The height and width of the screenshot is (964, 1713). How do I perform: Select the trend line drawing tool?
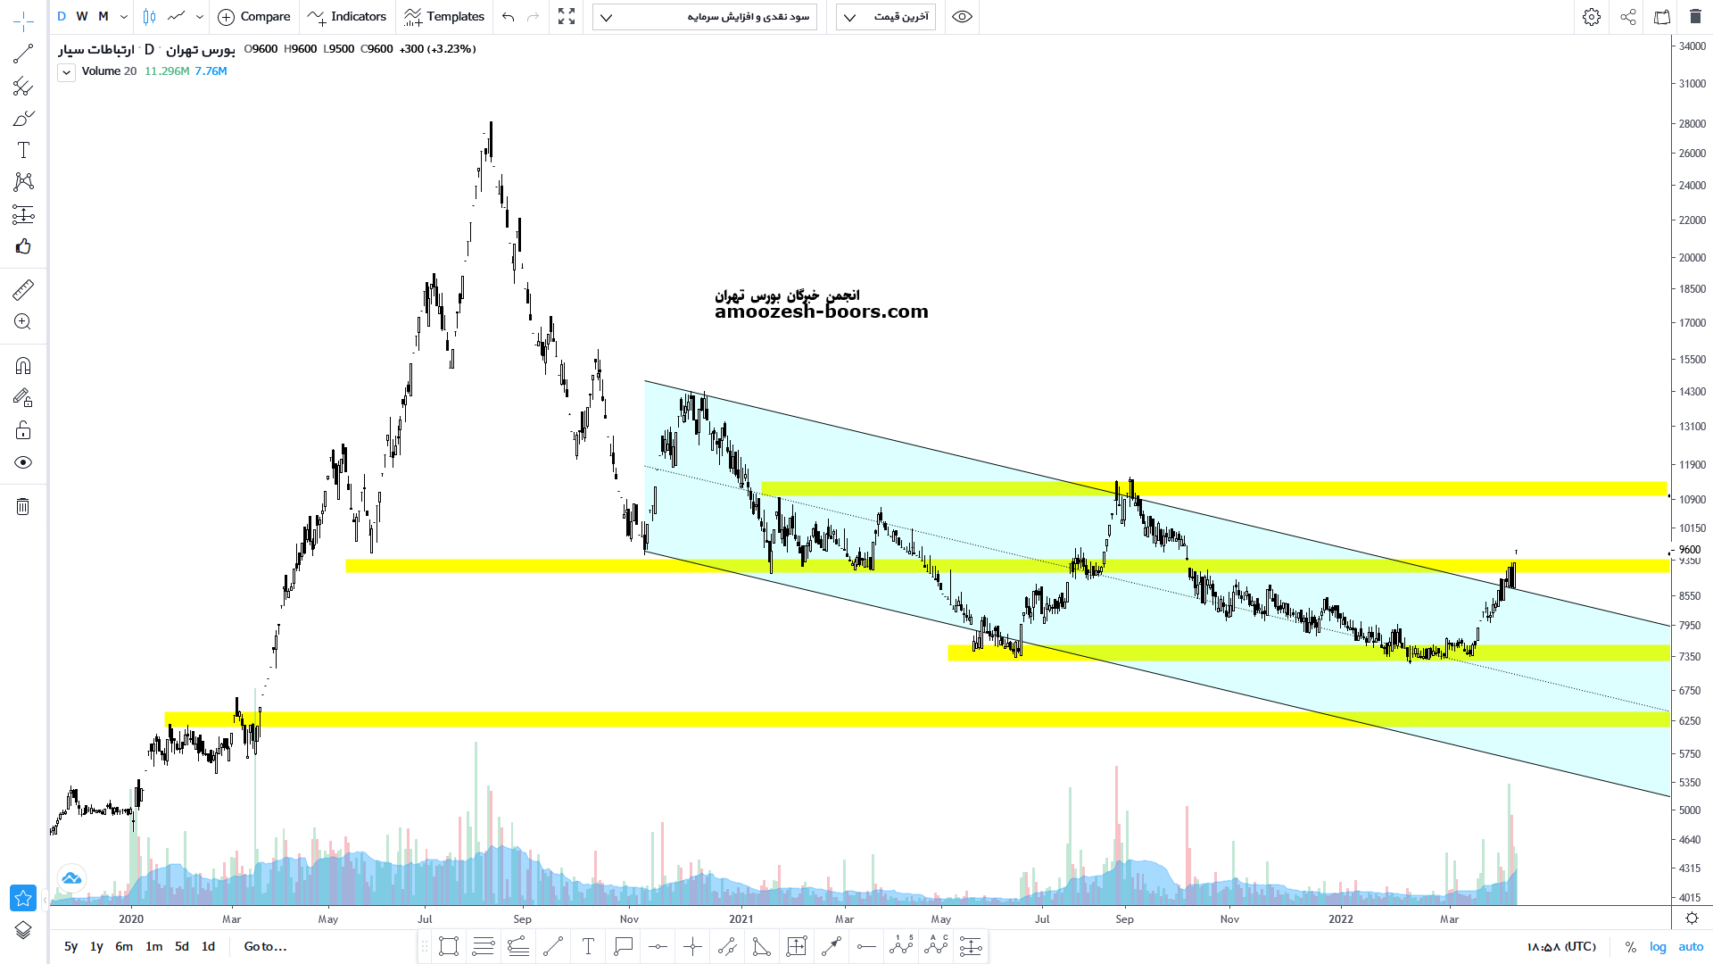tap(23, 54)
